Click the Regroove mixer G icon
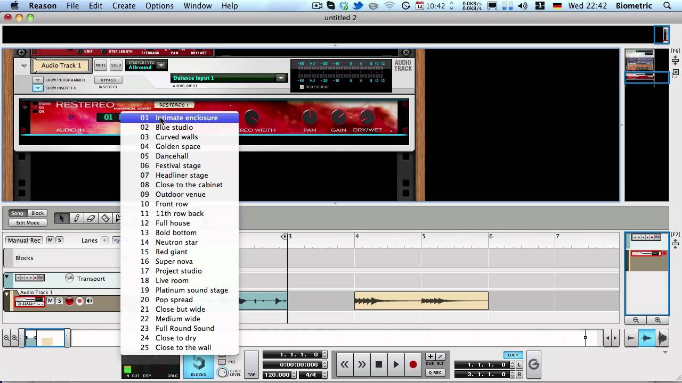 coord(533,364)
